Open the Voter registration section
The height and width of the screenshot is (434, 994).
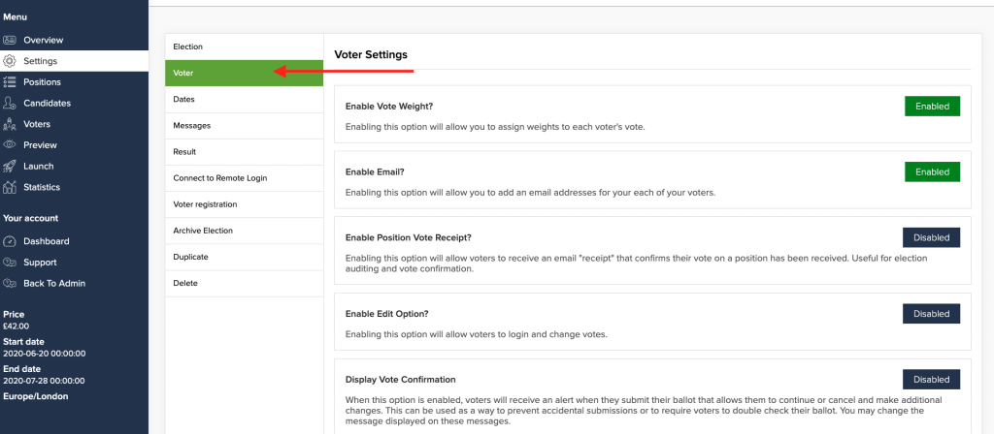(244, 205)
